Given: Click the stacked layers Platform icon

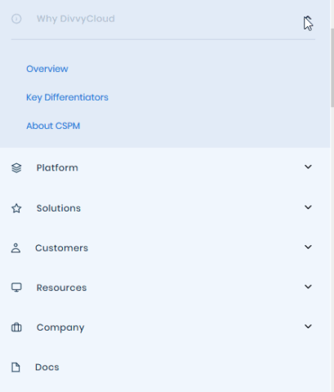Looking at the screenshot, I should click(16, 167).
